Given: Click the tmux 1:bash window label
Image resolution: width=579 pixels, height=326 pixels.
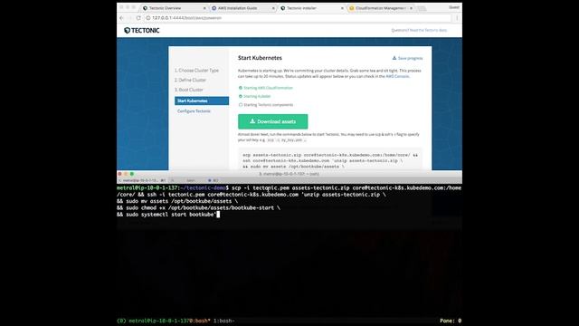Looking at the screenshot, I should (223, 321).
